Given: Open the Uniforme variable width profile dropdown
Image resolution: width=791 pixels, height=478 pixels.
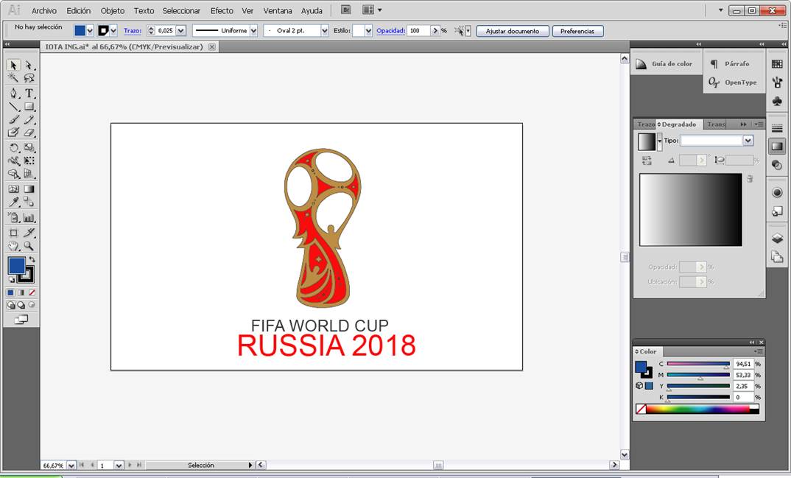Looking at the screenshot, I should [x=254, y=31].
